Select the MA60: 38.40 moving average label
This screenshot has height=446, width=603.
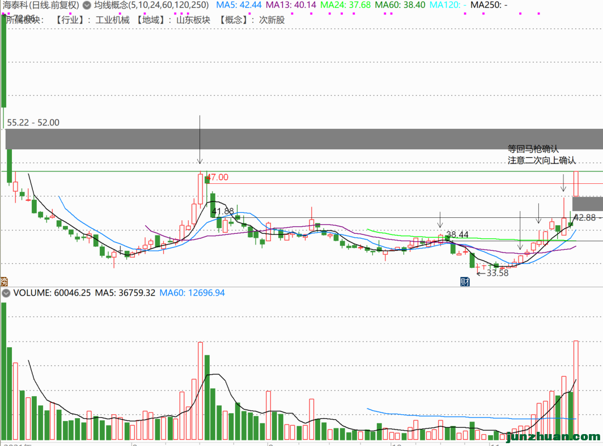[400, 5]
